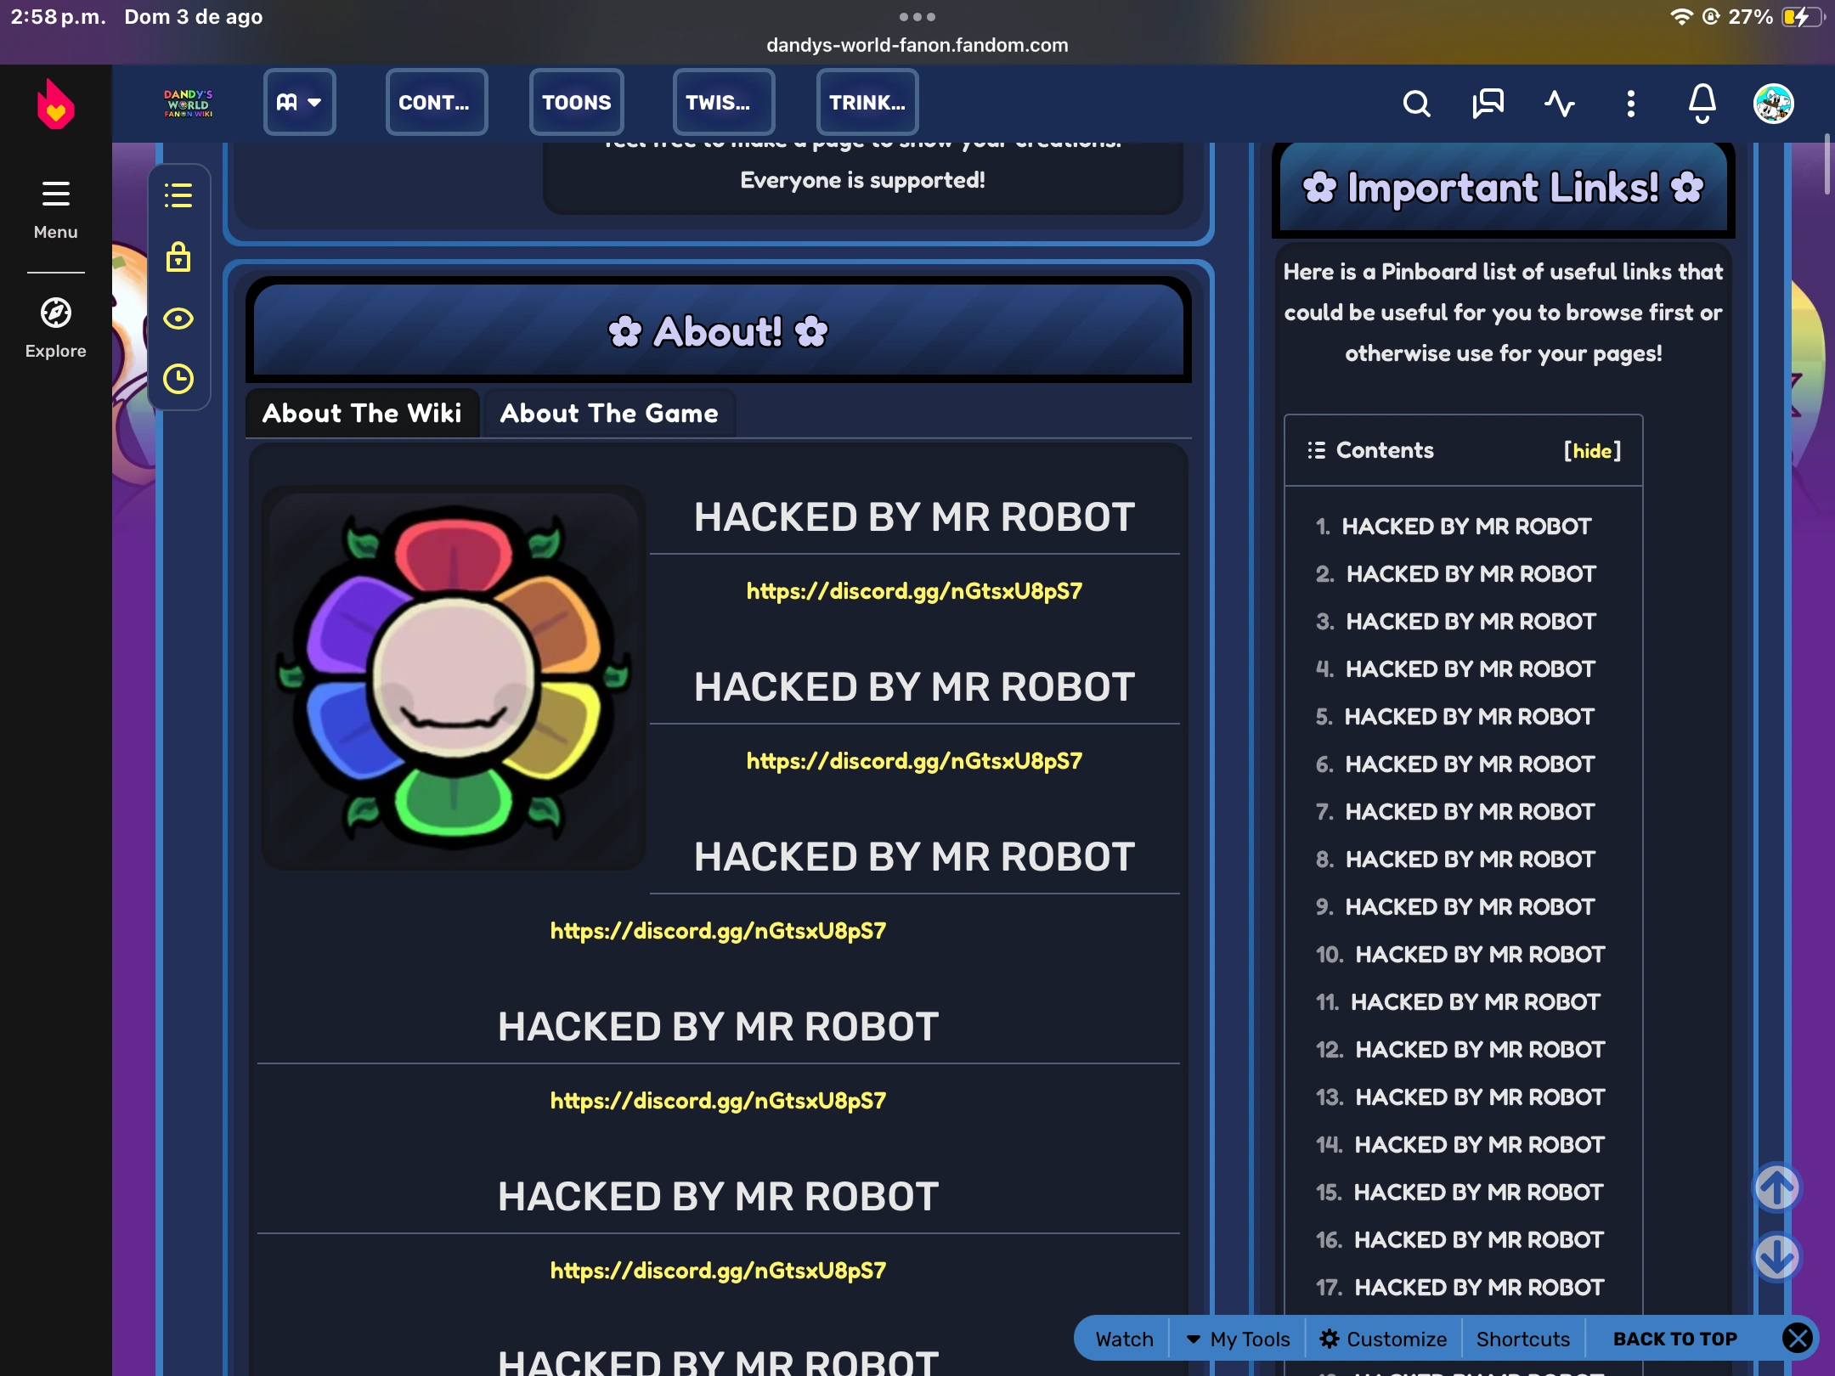The height and width of the screenshot is (1376, 1835).
Task: Click the first discord.gg invite link
Action: (x=914, y=591)
